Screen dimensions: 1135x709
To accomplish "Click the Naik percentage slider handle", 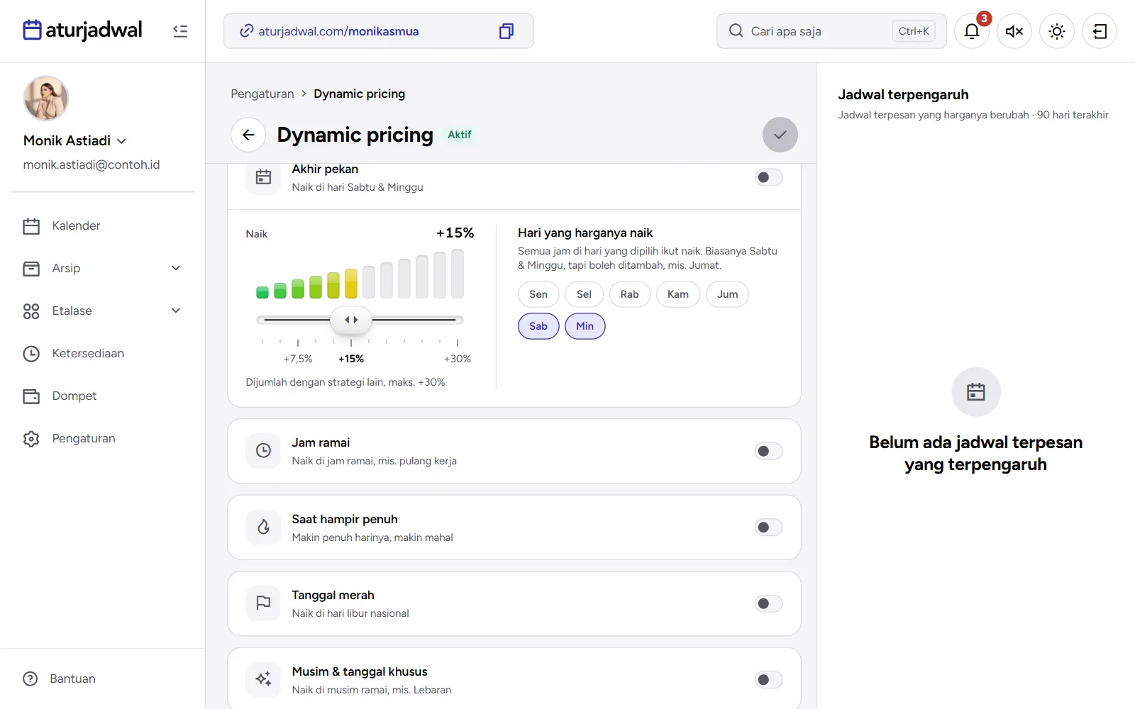I will [351, 320].
